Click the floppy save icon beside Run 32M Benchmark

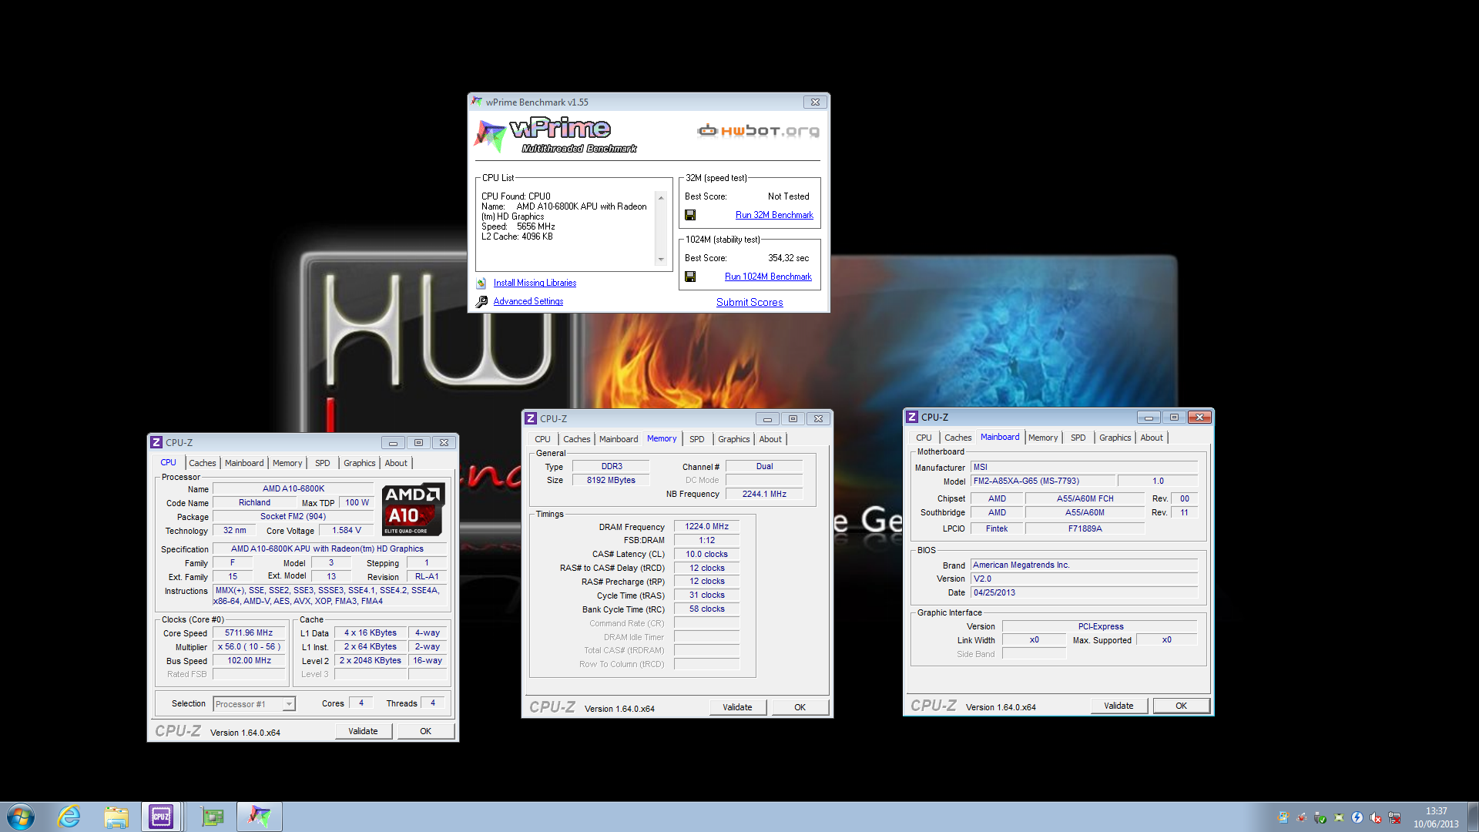coord(690,215)
